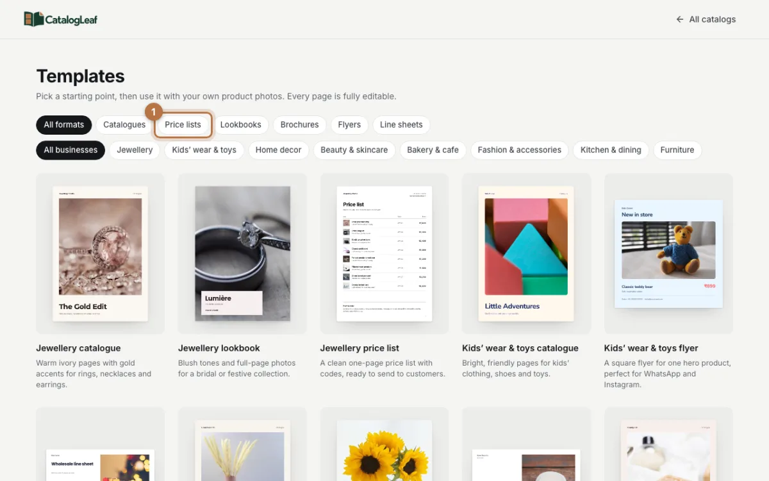Pick the Kitchen & dining filter
The image size is (769, 481).
pos(611,150)
